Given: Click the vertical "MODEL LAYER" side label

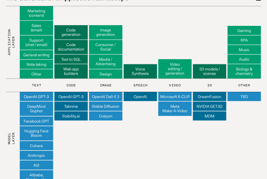Looking at the screenshot, I should click(x=11, y=138).
